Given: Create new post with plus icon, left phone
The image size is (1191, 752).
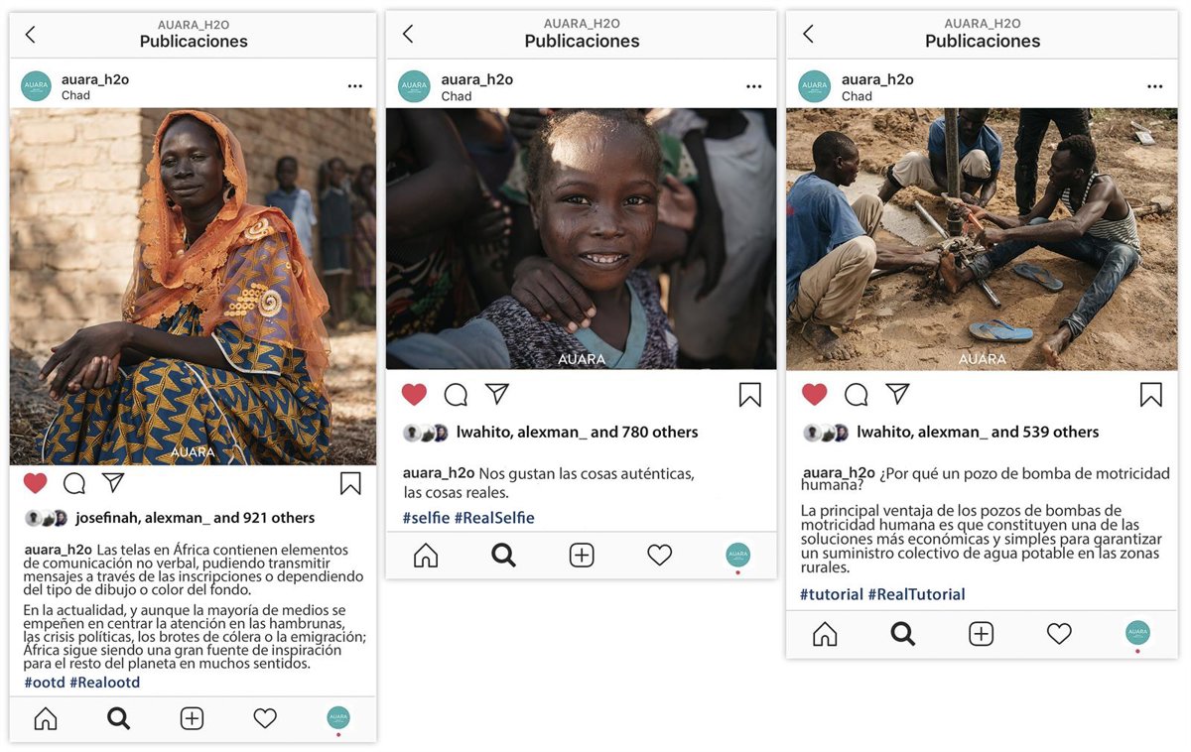Looking at the screenshot, I should (x=192, y=719).
